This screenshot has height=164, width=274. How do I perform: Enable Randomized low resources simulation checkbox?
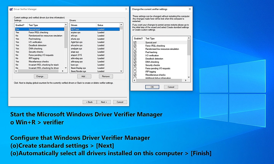click(x=135, y=49)
